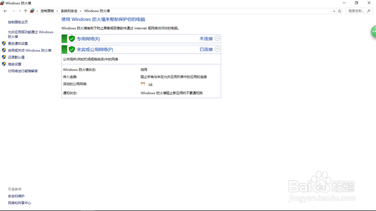
Task: Open 网络和共享中心 link
Action: tap(20, 203)
